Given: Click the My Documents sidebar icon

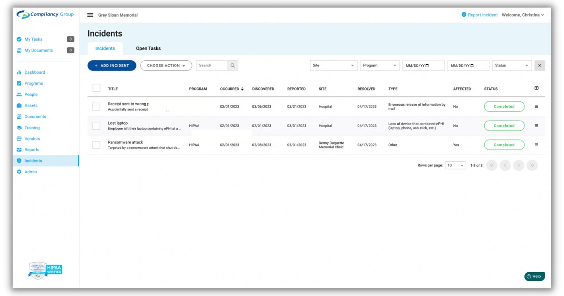Looking at the screenshot, I should (19, 50).
